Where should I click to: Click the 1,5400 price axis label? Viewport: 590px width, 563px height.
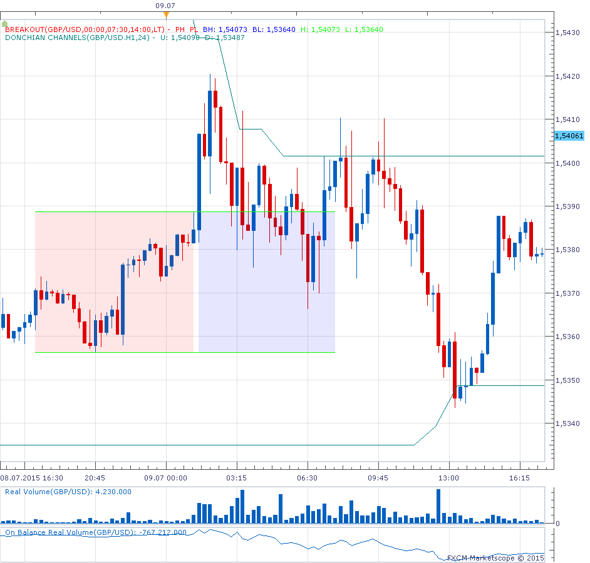point(567,163)
